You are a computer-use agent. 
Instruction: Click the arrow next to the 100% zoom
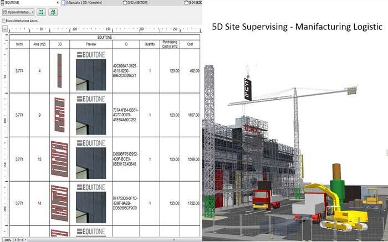point(16,240)
